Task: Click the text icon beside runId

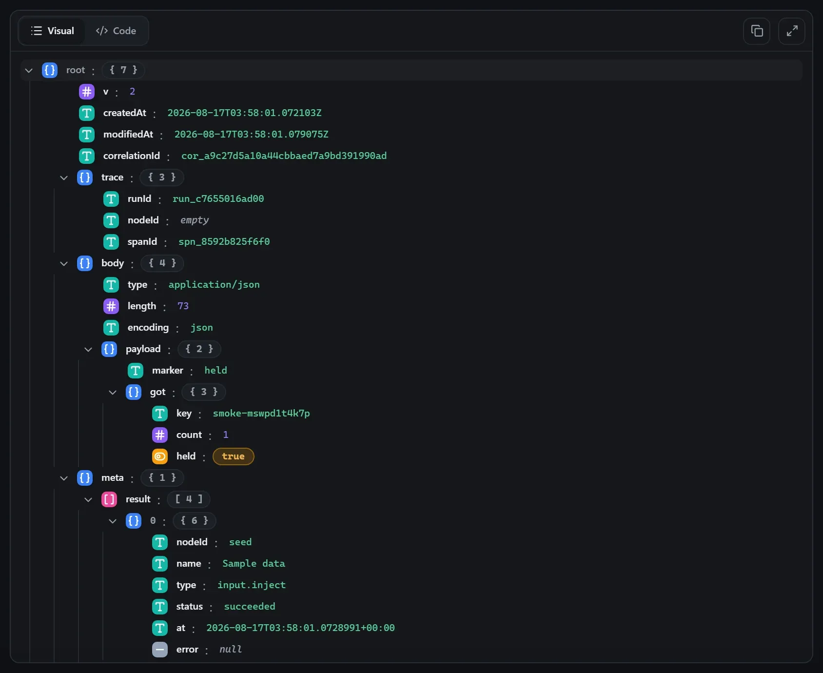Action: tap(111, 199)
